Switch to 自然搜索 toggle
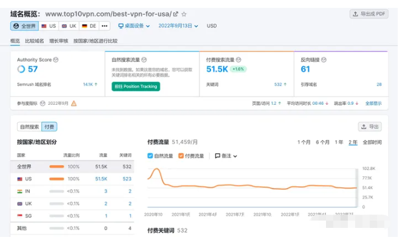This screenshot has height=240, width=402. tap(29, 127)
